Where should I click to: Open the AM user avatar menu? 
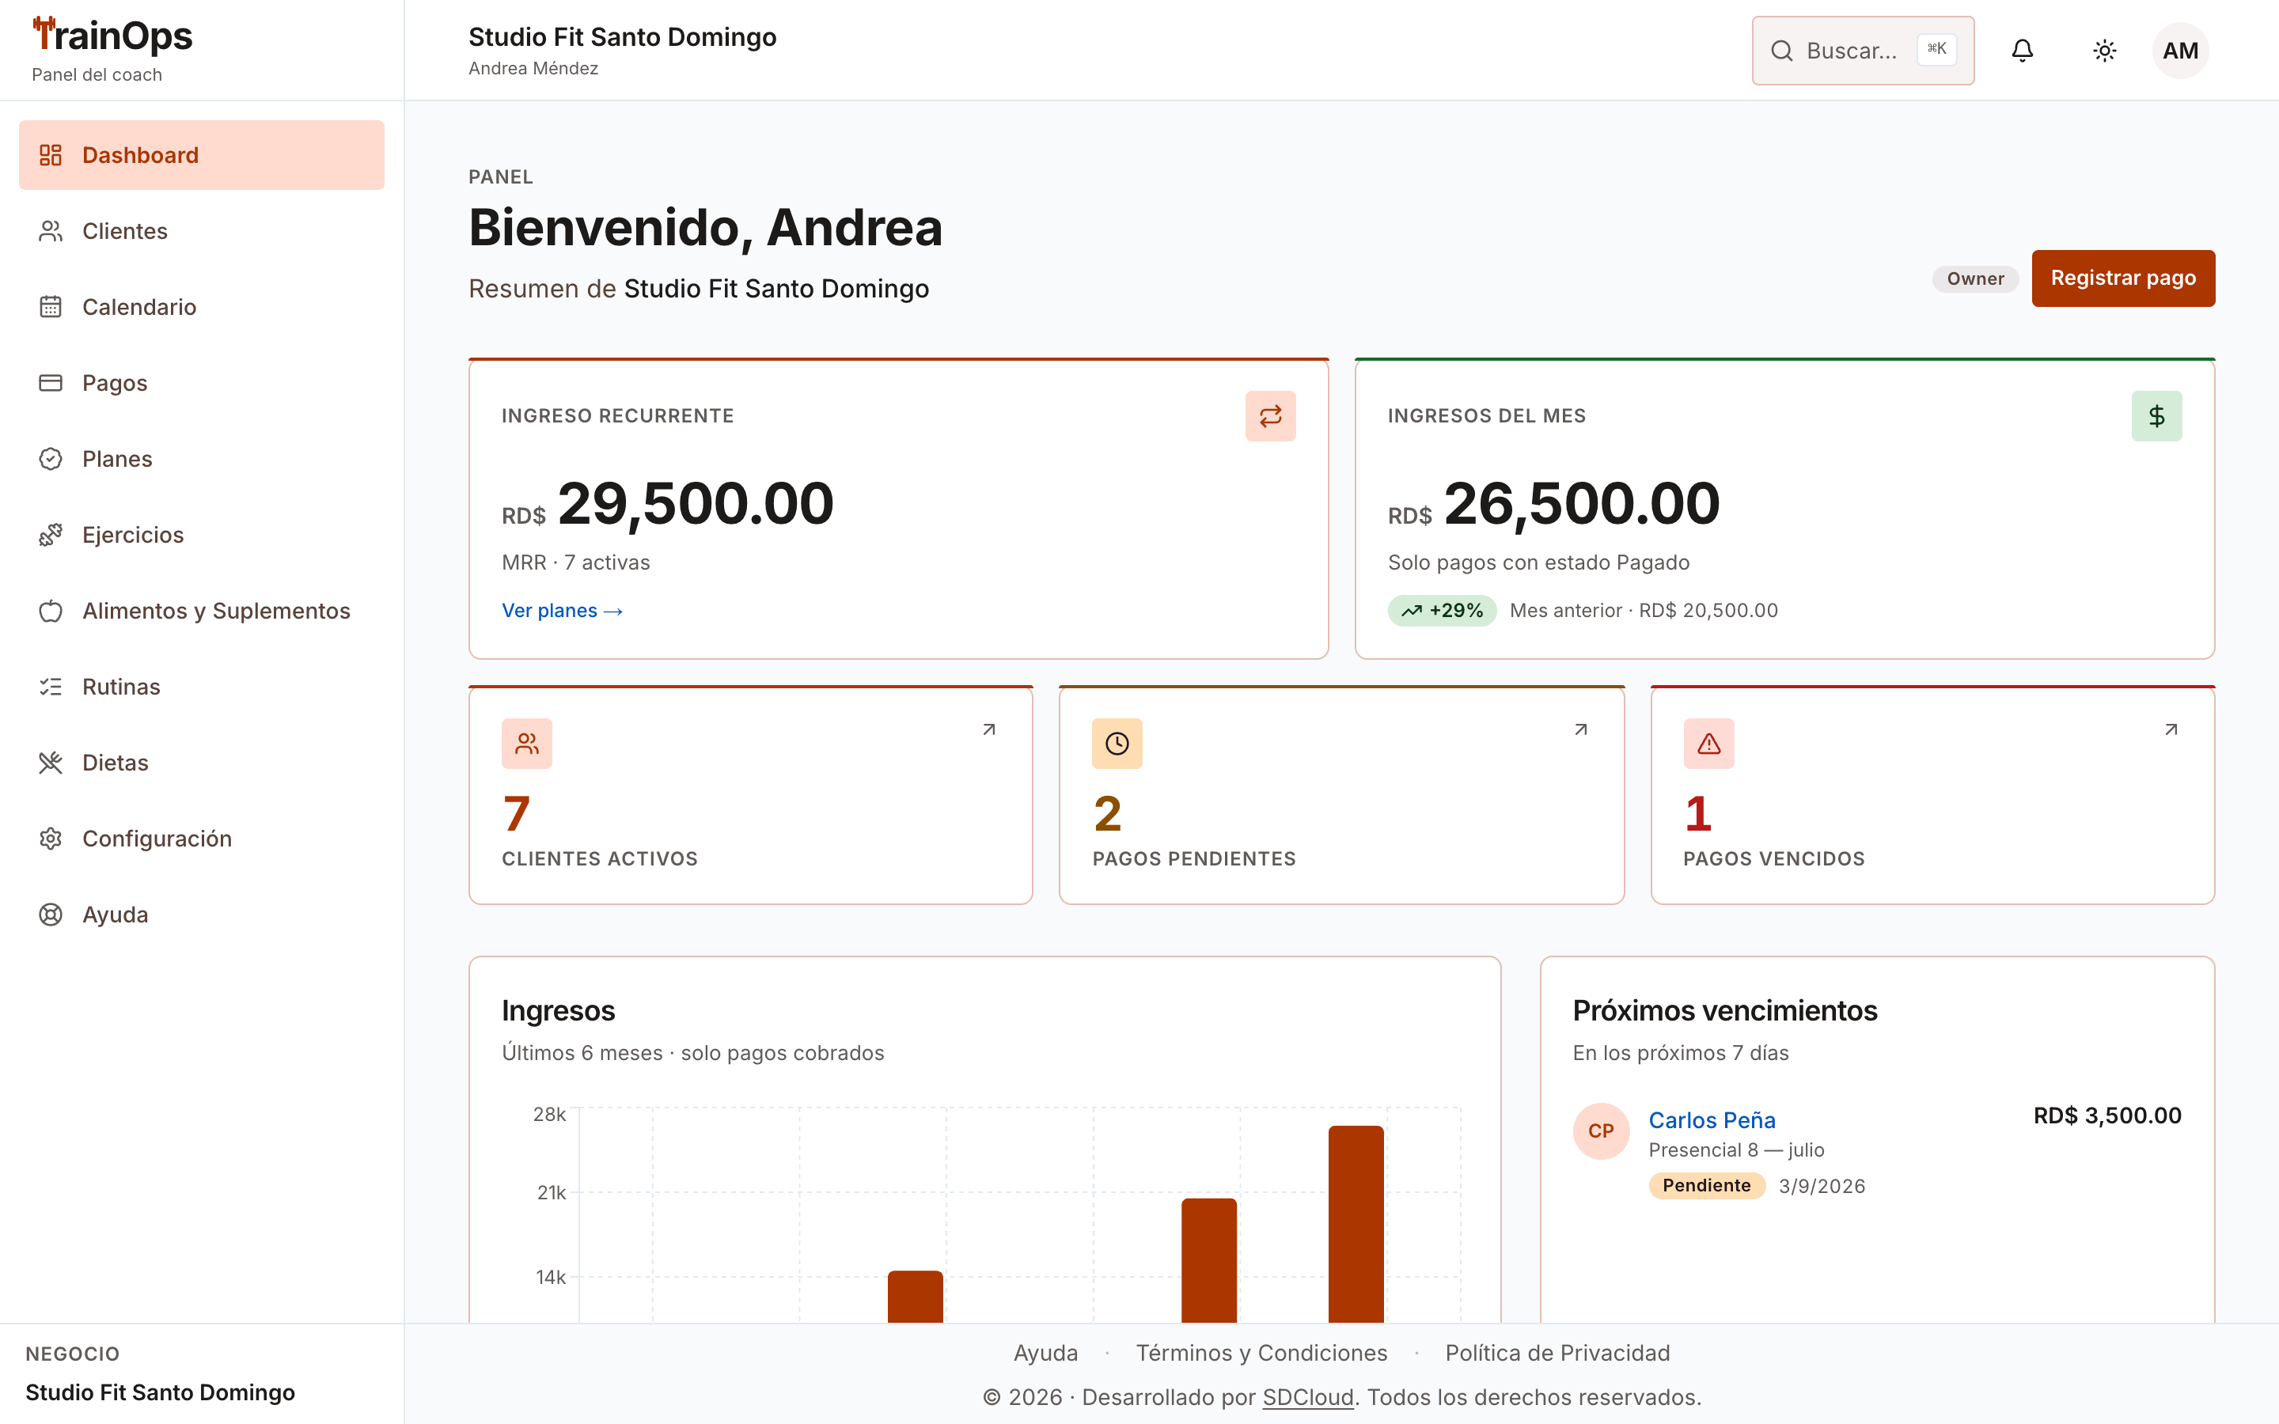point(2180,51)
